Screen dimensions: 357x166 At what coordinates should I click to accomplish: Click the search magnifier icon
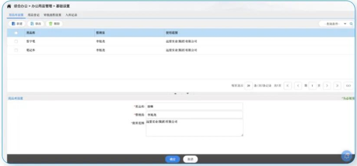point(351,24)
